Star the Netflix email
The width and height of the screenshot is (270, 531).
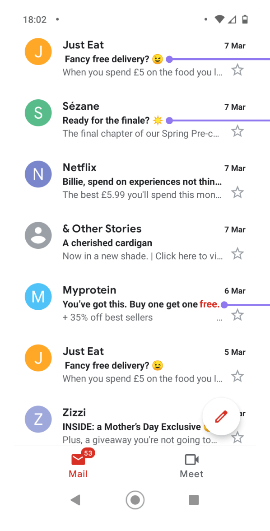pyautogui.click(x=237, y=192)
